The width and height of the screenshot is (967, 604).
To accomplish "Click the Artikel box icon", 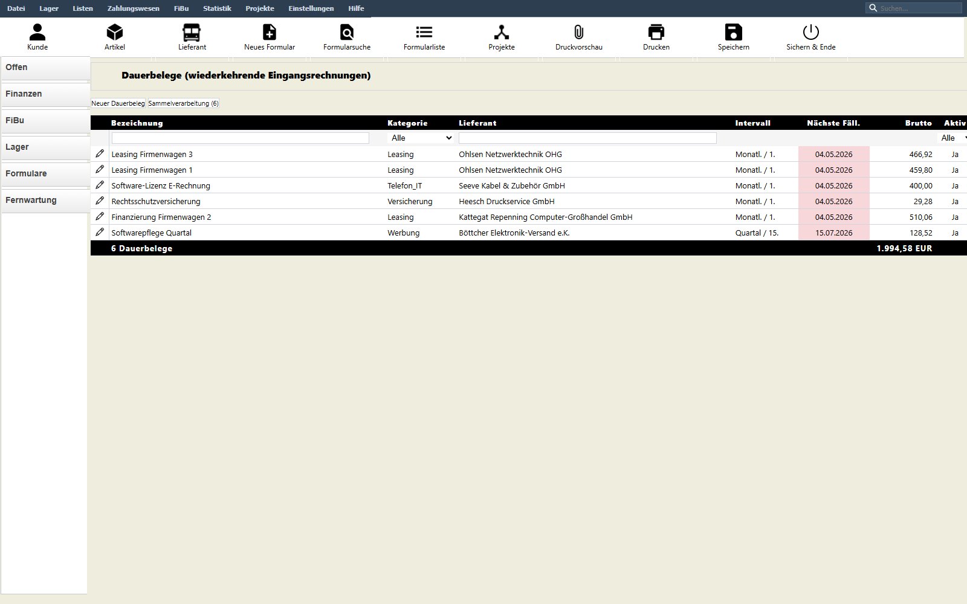I will click(x=115, y=32).
